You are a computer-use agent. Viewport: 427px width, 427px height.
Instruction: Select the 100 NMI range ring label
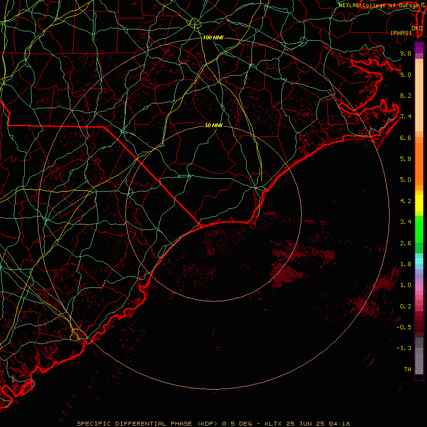(213, 37)
